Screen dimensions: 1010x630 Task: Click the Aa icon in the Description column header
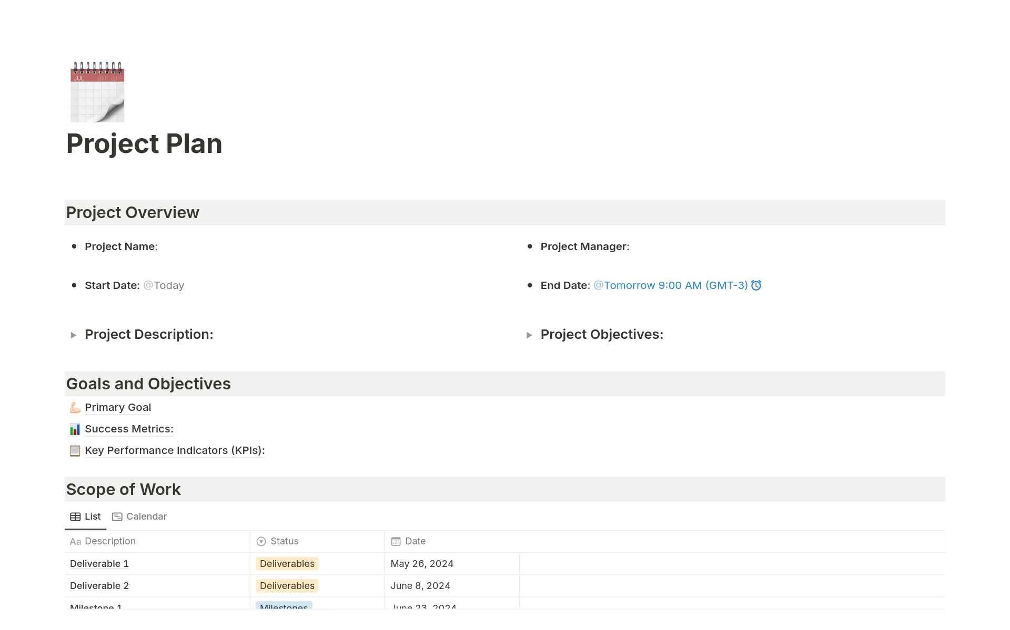pyautogui.click(x=75, y=541)
